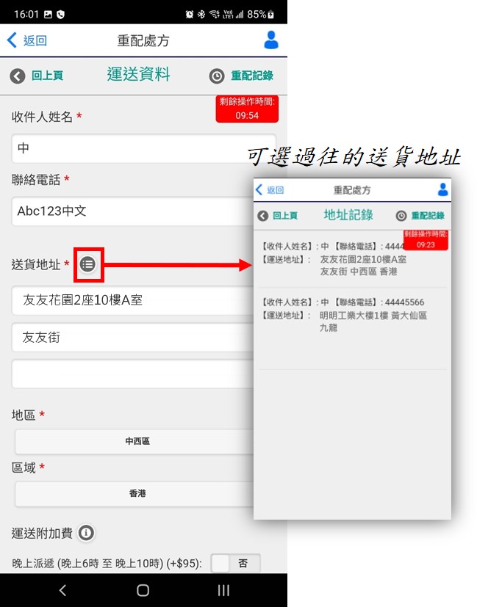
Task: Click the empty third address line field
Action: click(x=132, y=374)
